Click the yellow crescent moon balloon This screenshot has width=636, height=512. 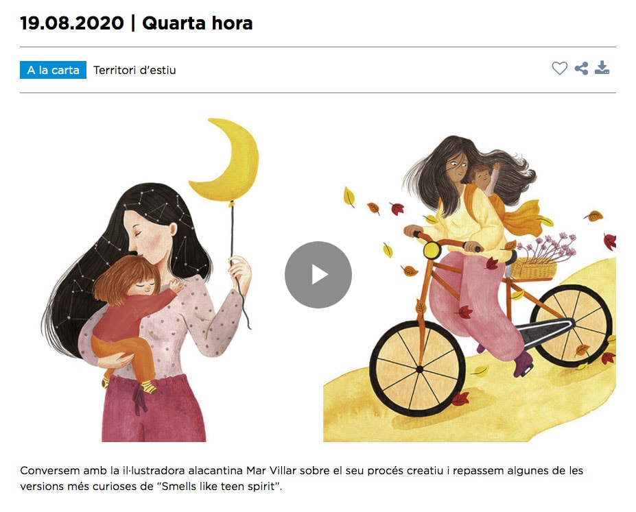(x=226, y=160)
